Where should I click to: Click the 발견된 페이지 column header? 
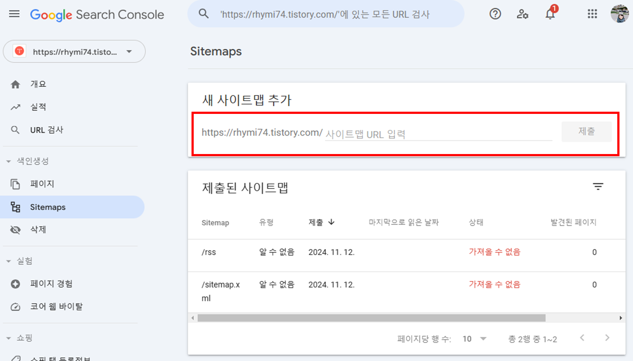(x=573, y=222)
